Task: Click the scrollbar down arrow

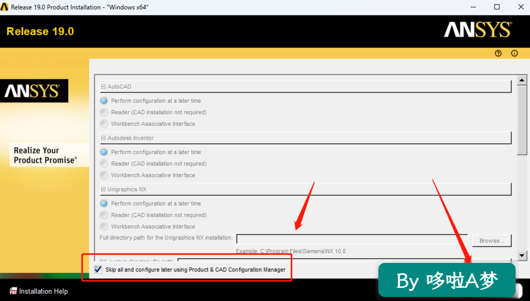Action: (522, 256)
